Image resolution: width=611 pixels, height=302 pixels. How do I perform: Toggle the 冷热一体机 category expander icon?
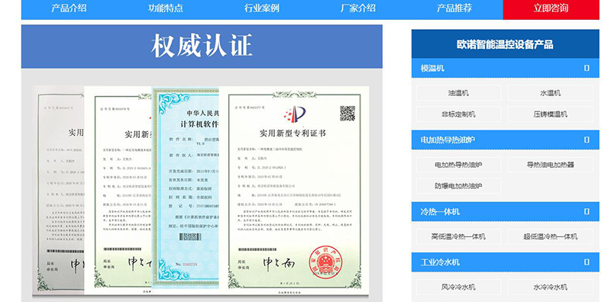tap(587, 212)
